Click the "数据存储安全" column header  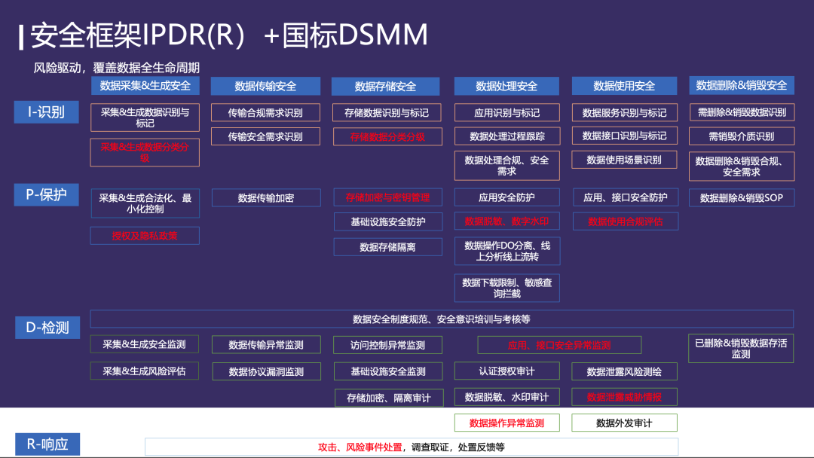tap(385, 87)
